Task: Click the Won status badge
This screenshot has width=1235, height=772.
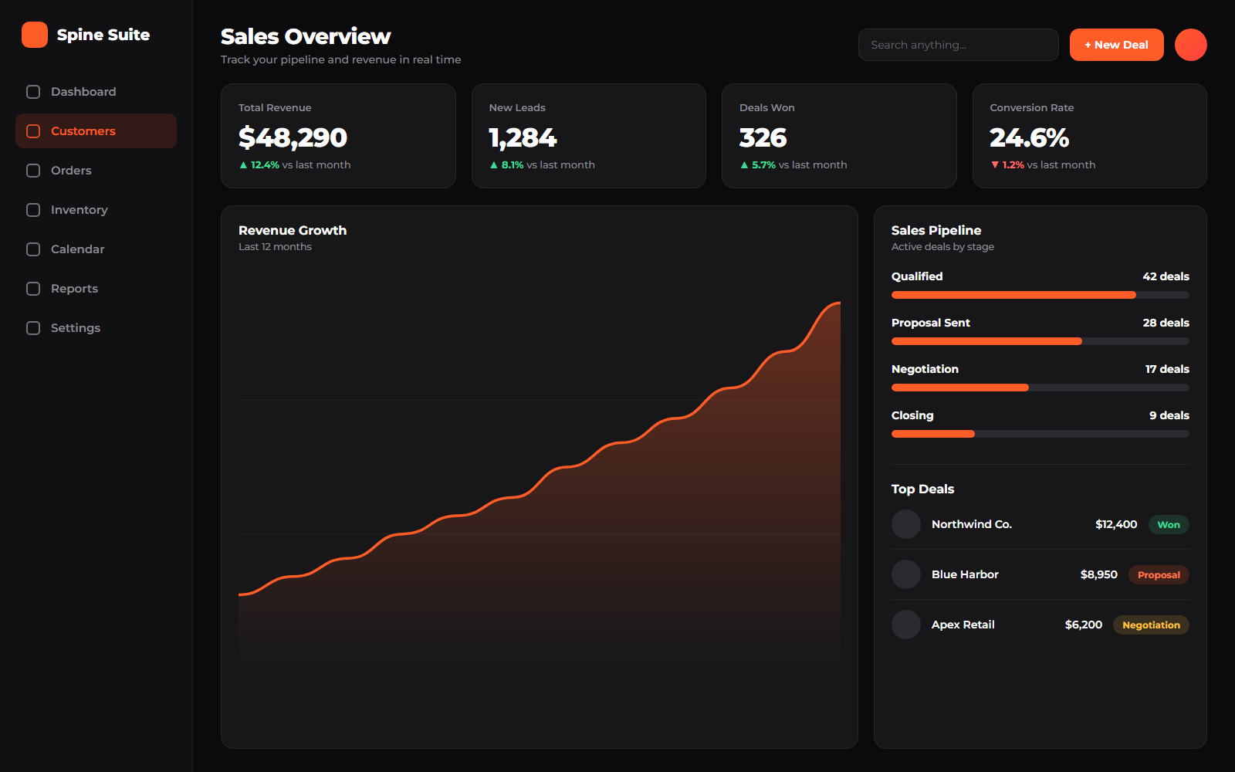Action: pos(1169,525)
